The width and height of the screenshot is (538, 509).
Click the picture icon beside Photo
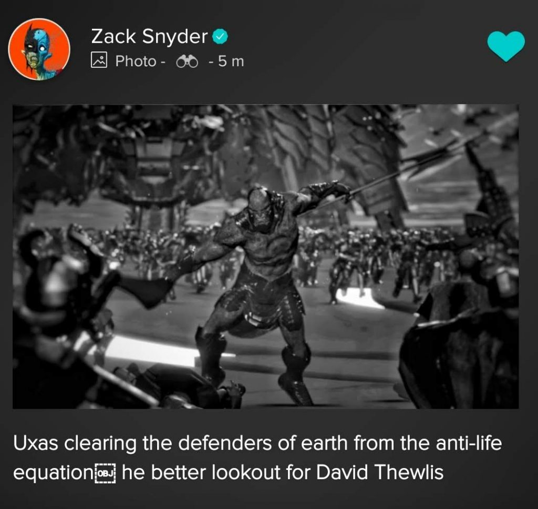[x=99, y=60]
